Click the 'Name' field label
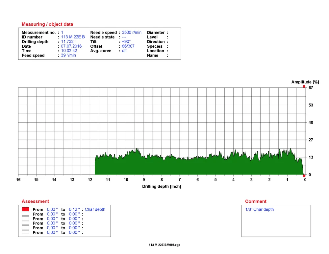Viewport: 329px width, 254px height. 153,56
